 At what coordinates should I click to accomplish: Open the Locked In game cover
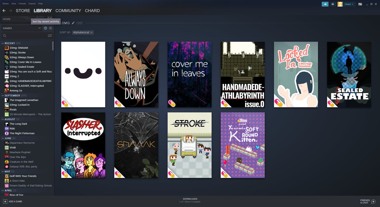pos(296,74)
